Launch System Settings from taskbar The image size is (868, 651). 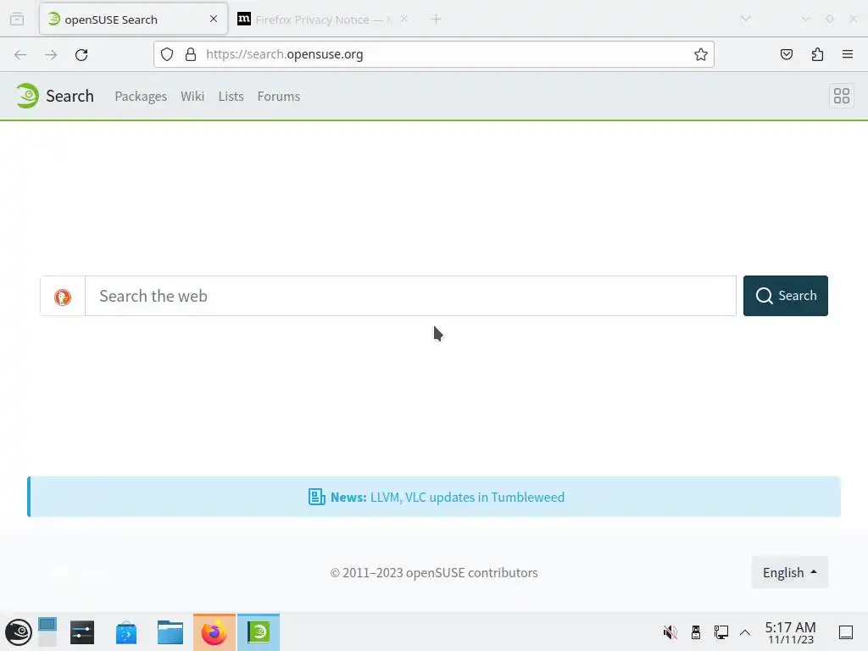[x=82, y=632]
